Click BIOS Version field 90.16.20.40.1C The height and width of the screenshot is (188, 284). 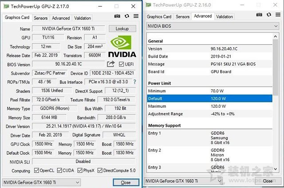(x=68, y=64)
